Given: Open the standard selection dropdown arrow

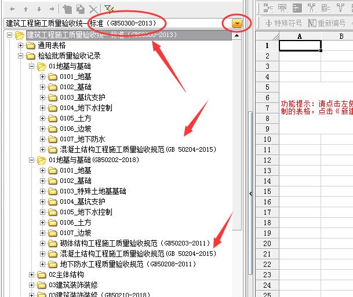Looking at the screenshot, I should tap(237, 23).
